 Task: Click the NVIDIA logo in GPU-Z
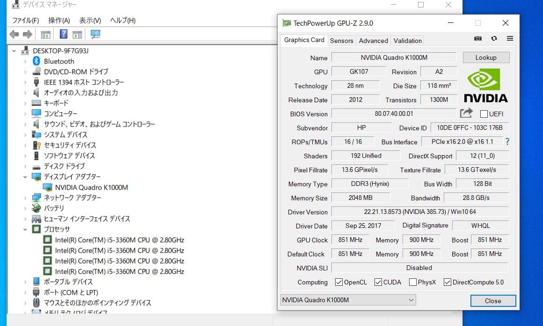(x=486, y=85)
